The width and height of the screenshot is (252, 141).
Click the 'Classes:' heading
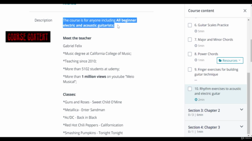[x=69, y=94]
